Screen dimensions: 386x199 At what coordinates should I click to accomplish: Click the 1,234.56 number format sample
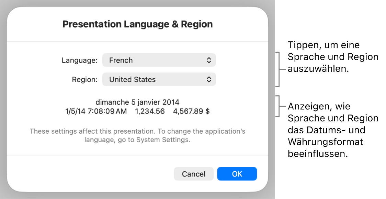(x=150, y=111)
